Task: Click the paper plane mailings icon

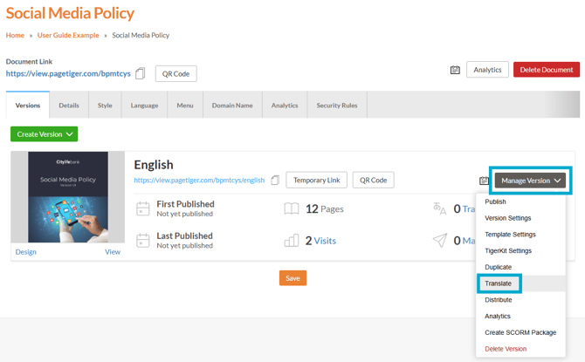Action: [x=440, y=241]
